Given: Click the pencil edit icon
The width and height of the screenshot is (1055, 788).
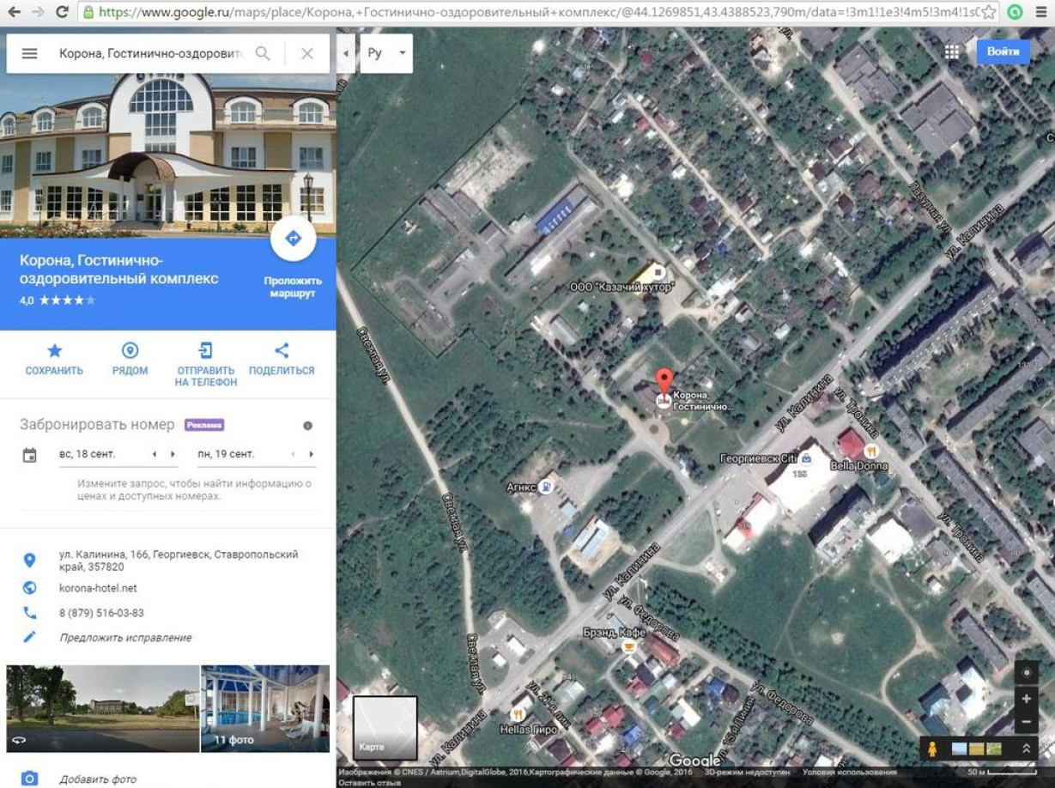Looking at the screenshot, I should [30, 637].
